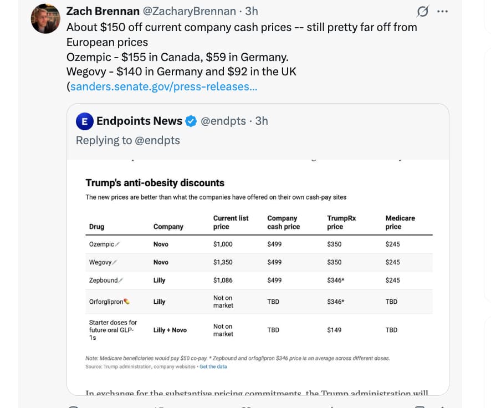Click the pen icon beside Zepbound
The height and width of the screenshot is (408, 491).
pos(121,280)
